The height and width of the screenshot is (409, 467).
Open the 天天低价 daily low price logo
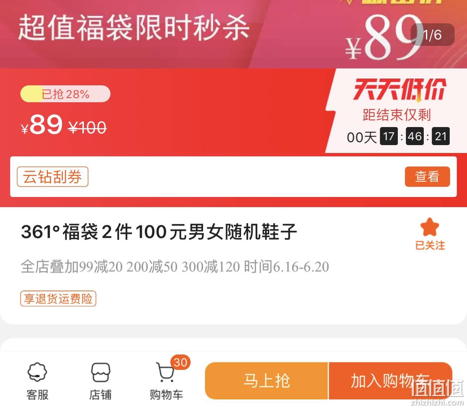point(399,89)
